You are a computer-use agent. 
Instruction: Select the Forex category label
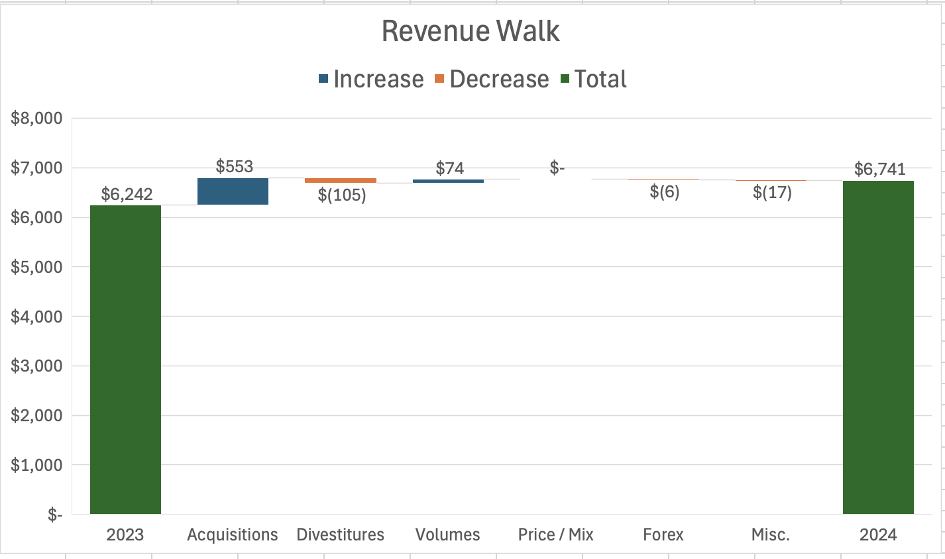(662, 534)
